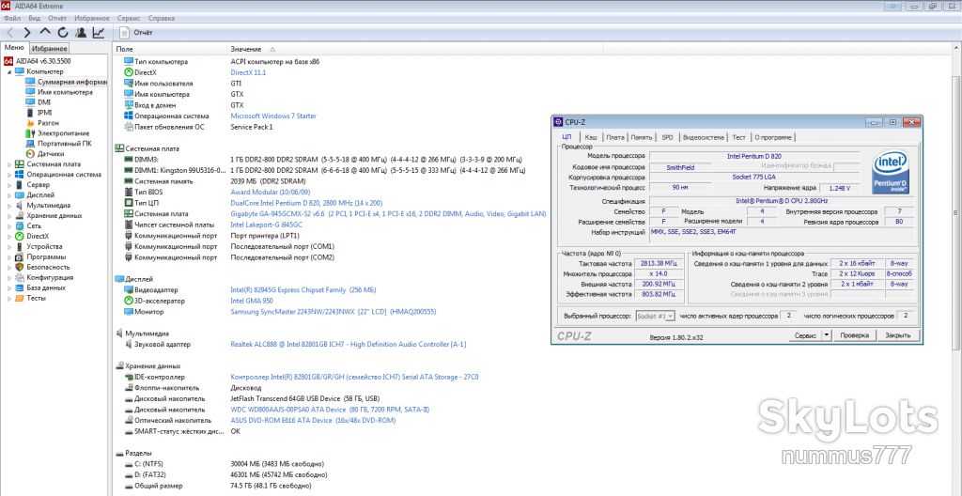
Task: Refresh the AIDA64 page with the circular arrow
Action: click(x=63, y=33)
